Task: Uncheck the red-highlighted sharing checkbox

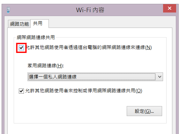Action: coord(21,48)
